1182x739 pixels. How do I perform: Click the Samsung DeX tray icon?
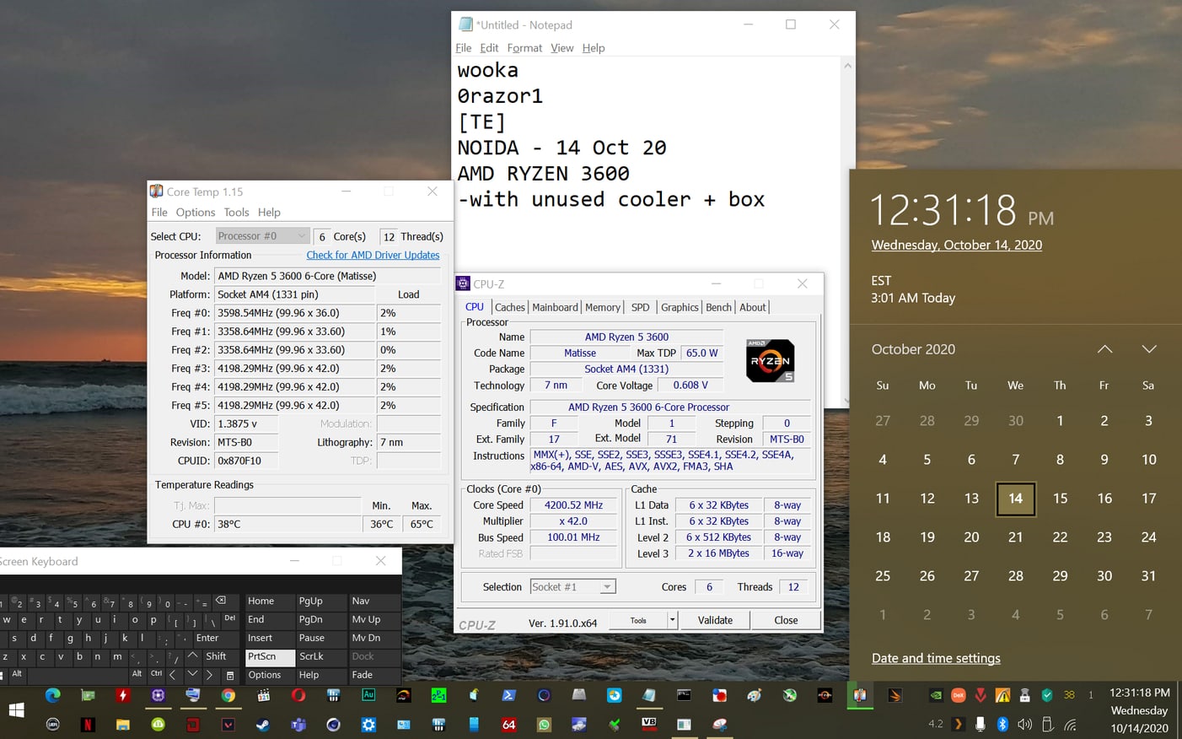click(x=959, y=696)
